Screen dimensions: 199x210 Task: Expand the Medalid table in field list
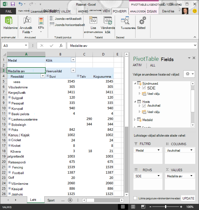[135, 119]
